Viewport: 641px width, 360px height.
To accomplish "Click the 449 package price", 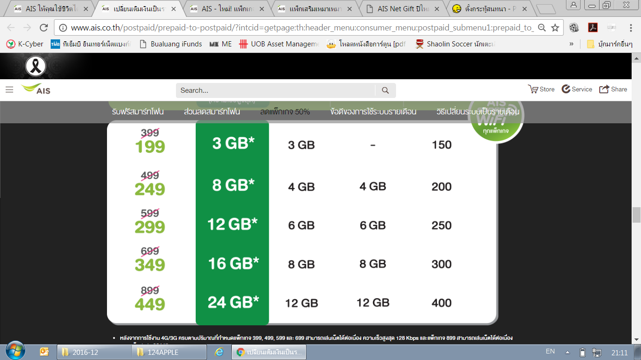I will click(150, 304).
